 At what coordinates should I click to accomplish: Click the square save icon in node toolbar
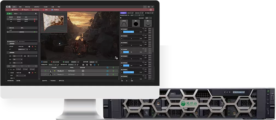click(83, 65)
